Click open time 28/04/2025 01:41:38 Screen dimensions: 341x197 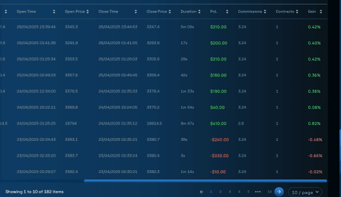point(36,43)
